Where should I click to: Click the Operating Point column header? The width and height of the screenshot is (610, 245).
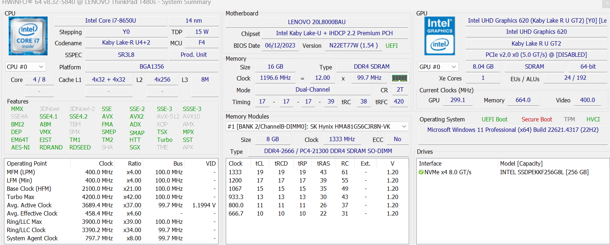(x=27, y=163)
